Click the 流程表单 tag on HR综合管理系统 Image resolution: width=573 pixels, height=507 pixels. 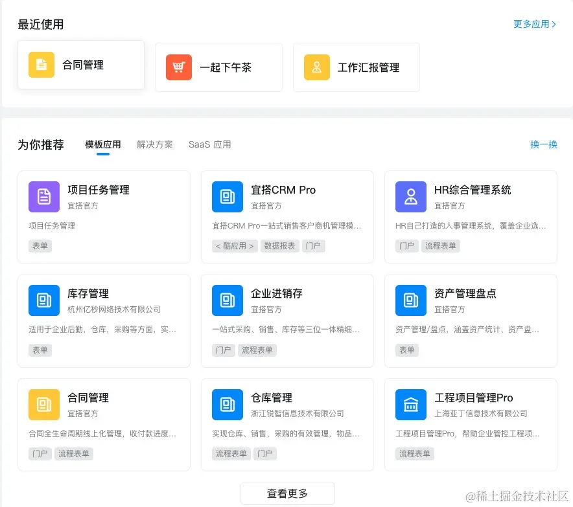coord(441,246)
